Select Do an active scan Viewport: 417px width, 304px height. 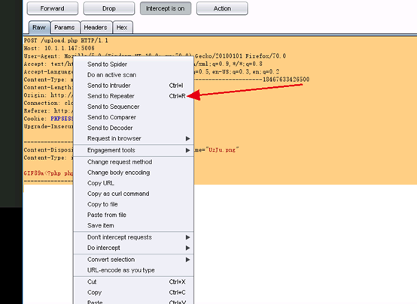[133, 75]
